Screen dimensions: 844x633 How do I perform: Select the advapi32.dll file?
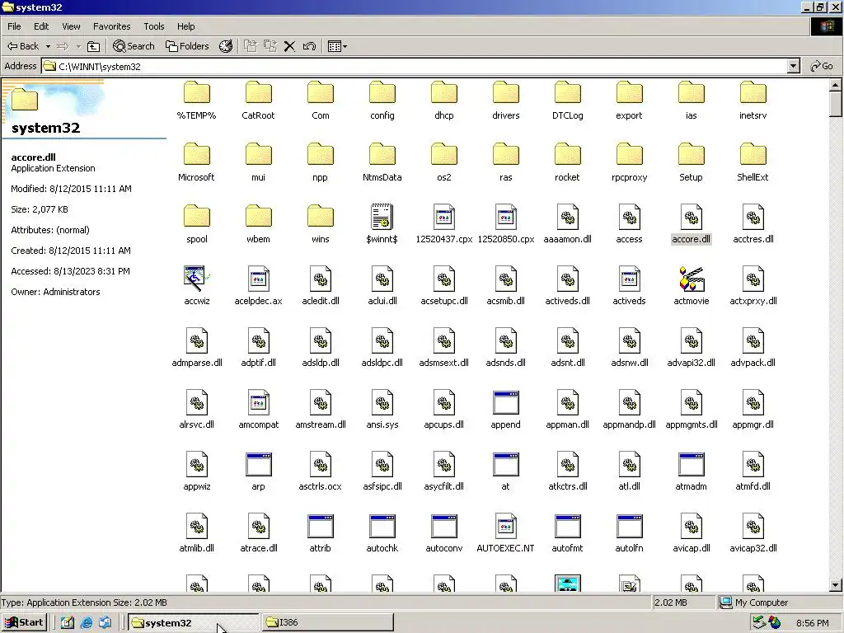[x=692, y=349]
